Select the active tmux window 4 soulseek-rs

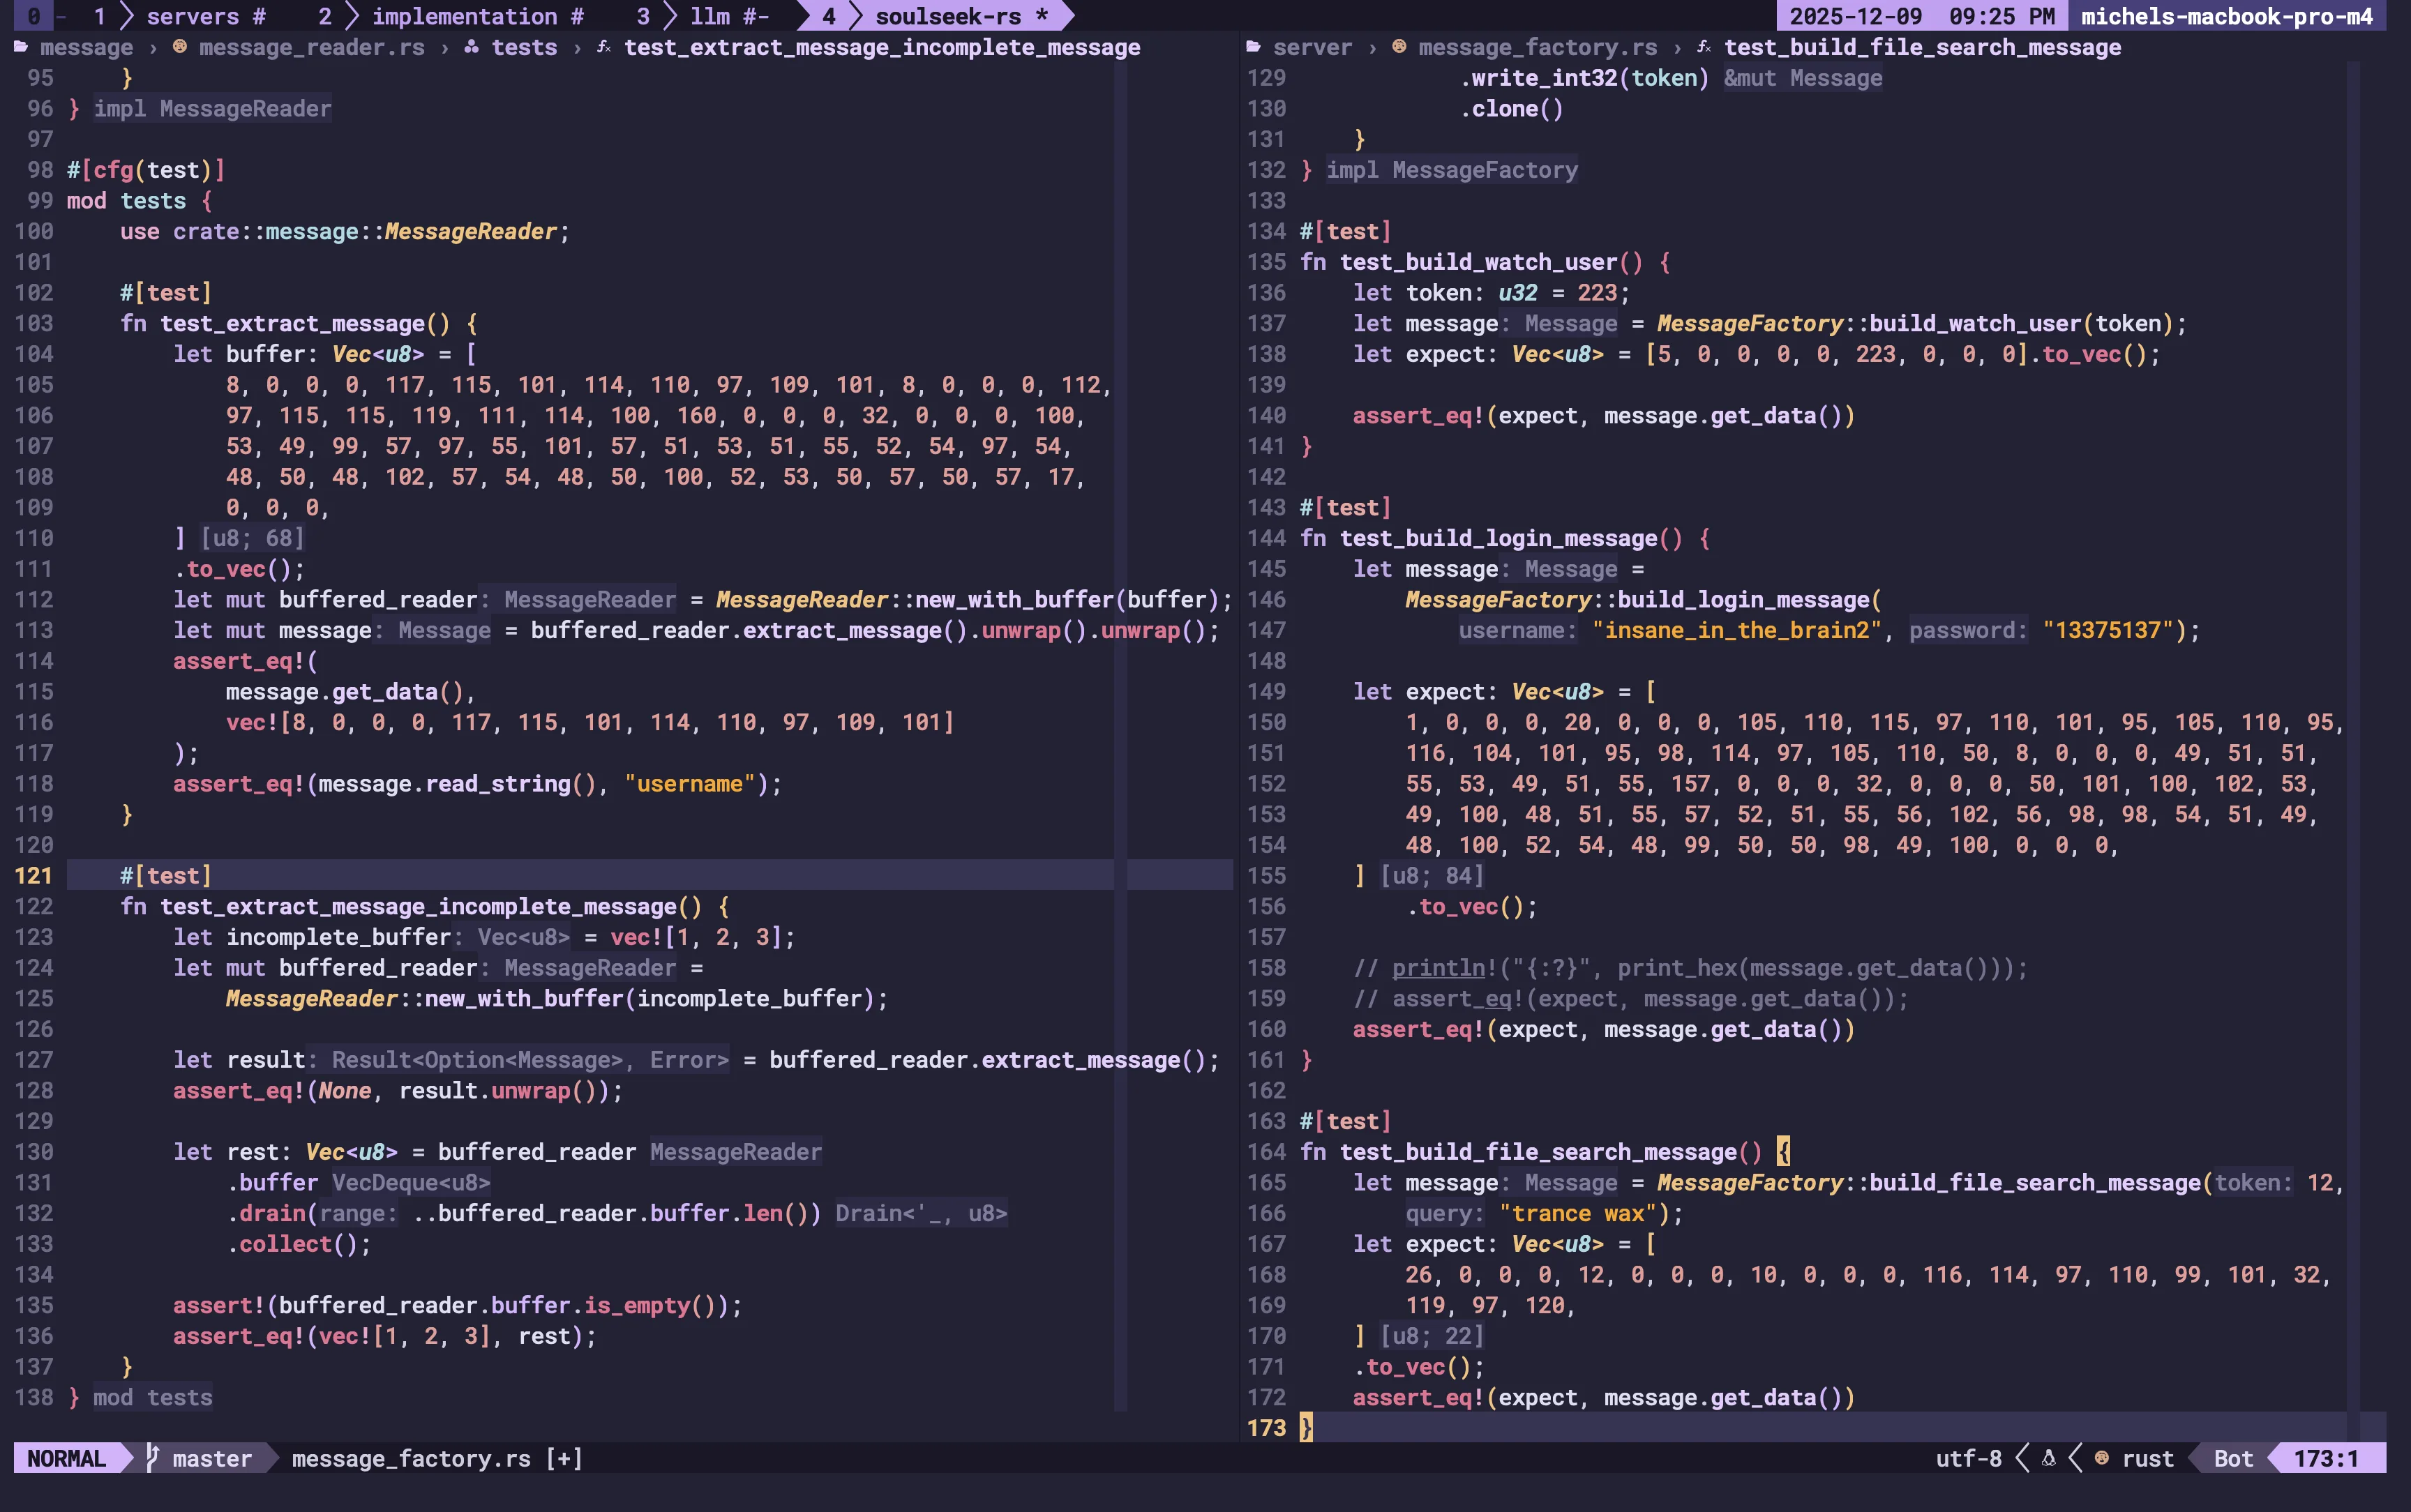(x=935, y=16)
